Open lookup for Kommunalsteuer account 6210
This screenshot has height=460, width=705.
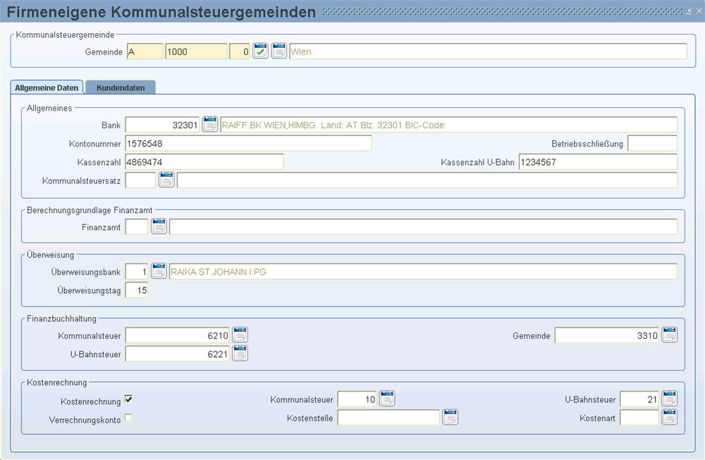240,335
